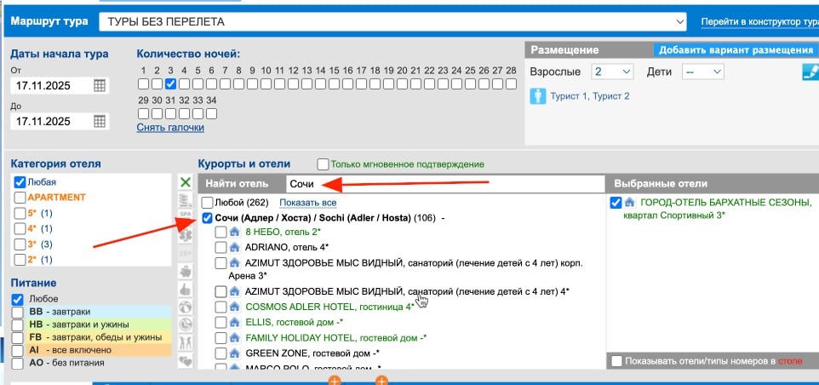Toggle the thumbs-up recommended filter icon
Image resolution: width=819 pixels, height=385 pixels.
point(186,289)
